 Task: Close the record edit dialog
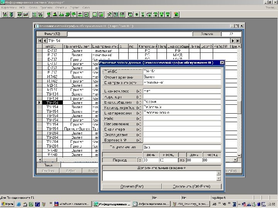pos(221,62)
